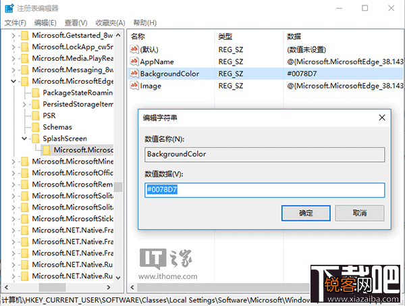Click the tree scroll up arrow
The image size is (405, 306).
(118, 35)
